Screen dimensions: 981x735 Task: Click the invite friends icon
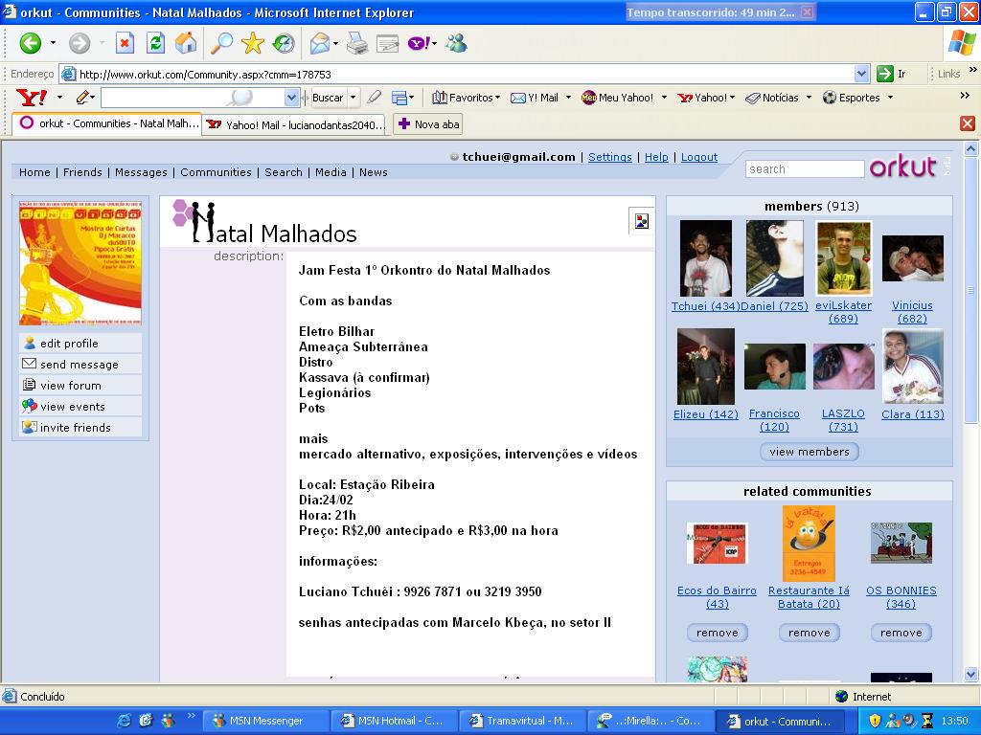tap(30, 428)
